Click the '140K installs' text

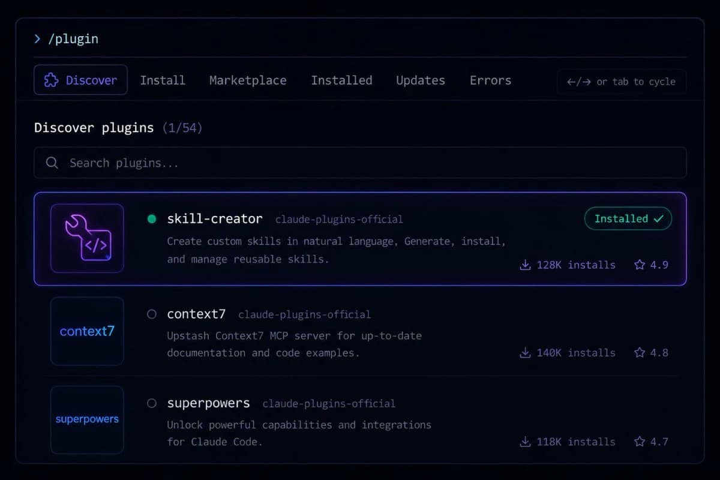(x=576, y=353)
